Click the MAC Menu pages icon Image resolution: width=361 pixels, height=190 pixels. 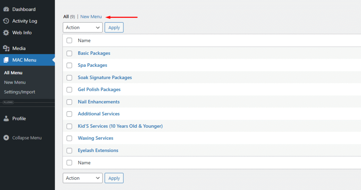6,60
